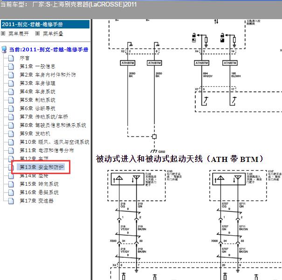Open 第15章 转向系统
The image size is (282, 280).
(x=39, y=184)
